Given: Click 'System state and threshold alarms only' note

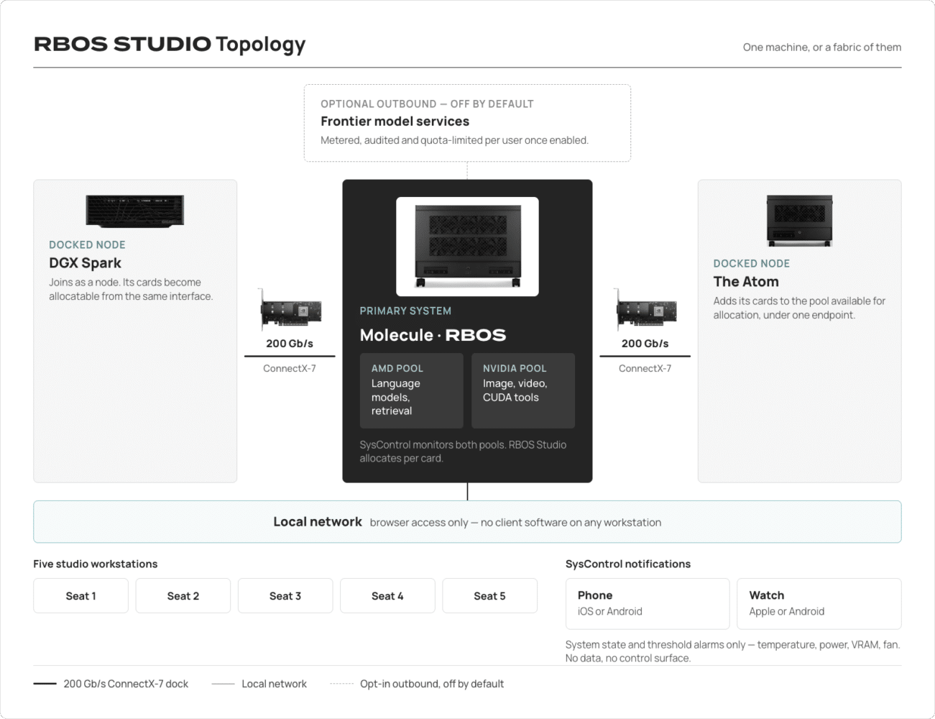Looking at the screenshot, I should [732, 651].
